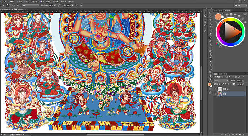248x136 pixels.
Task: Hide the 图层 1 layer
Action: 215,89
